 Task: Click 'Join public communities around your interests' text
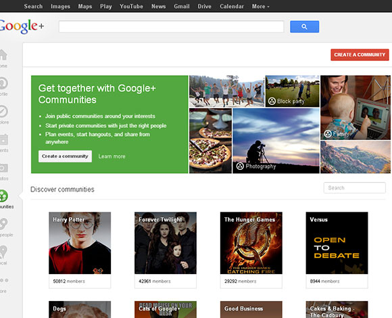point(100,116)
